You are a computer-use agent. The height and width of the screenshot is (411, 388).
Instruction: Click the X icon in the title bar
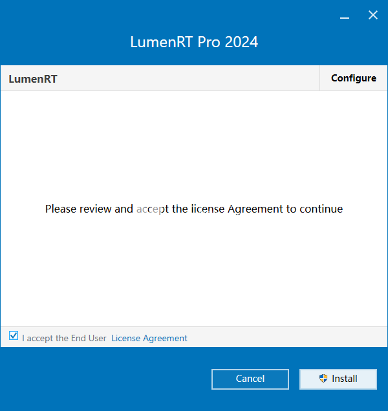(372, 16)
